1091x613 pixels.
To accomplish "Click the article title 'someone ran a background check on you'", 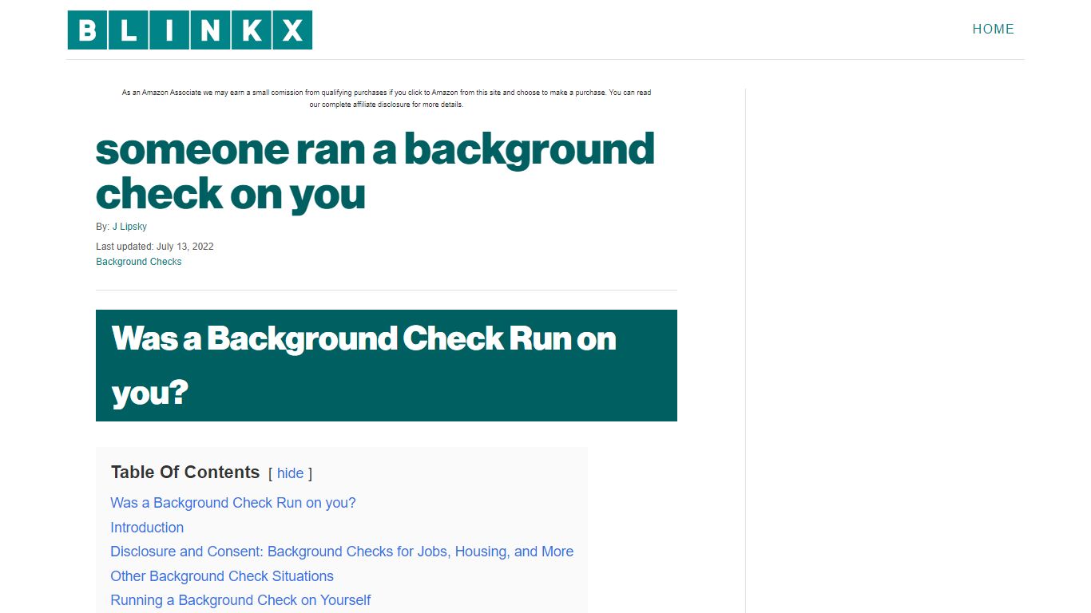I will click(375, 171).
